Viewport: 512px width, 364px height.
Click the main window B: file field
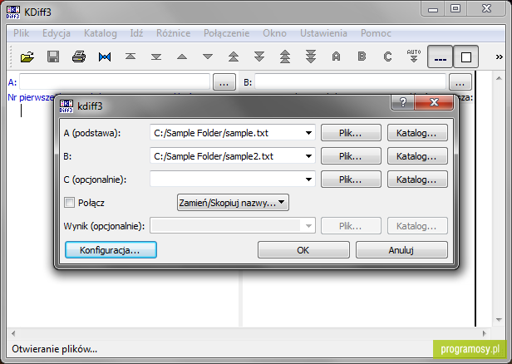pyautogui.click(x=350, y=81)
